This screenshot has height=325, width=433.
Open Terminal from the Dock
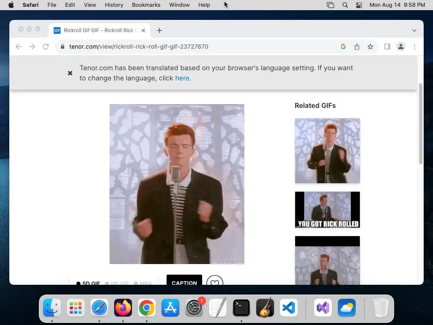pos(241,308)
